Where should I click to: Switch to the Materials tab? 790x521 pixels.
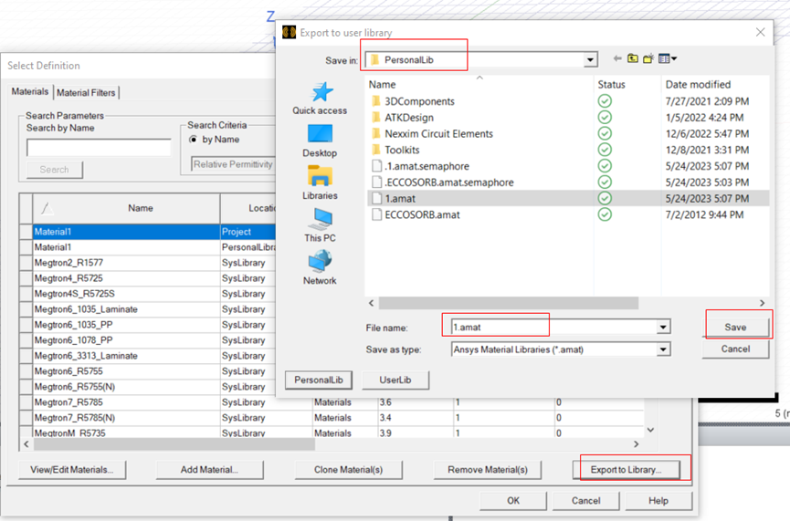click(30, 91)
